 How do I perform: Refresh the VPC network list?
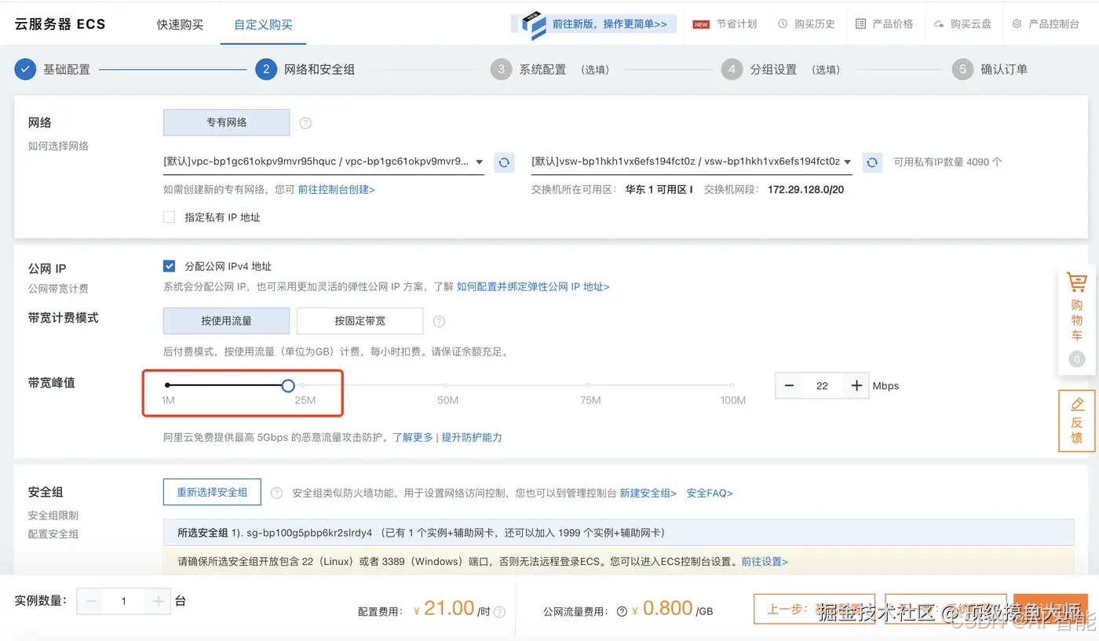504,162
